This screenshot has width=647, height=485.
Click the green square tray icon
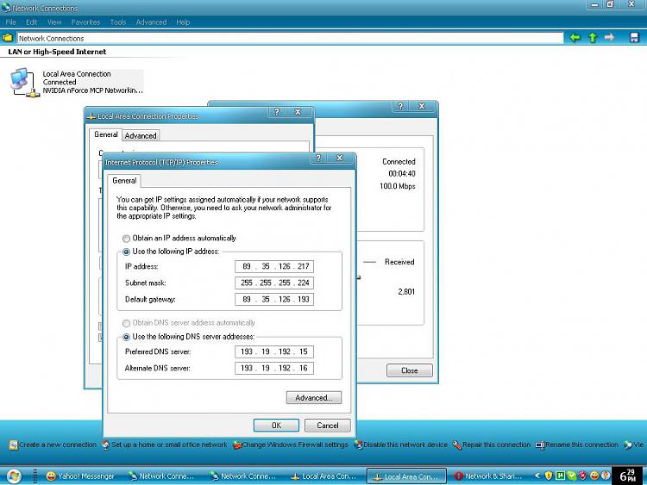pyautogui.click(x=560, y=476)
